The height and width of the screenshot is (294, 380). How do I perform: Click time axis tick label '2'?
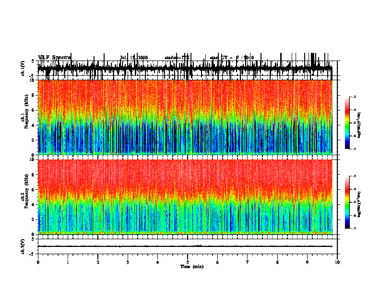98,262
